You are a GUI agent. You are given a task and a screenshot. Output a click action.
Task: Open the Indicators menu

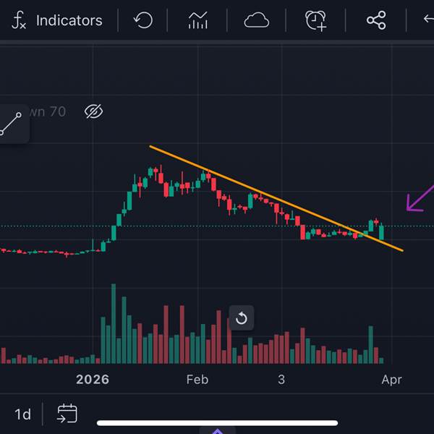click(x=58, y=20)
